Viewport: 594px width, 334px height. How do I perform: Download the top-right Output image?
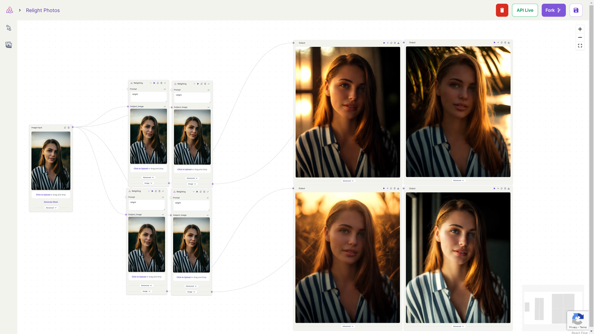tap(509, 42)
